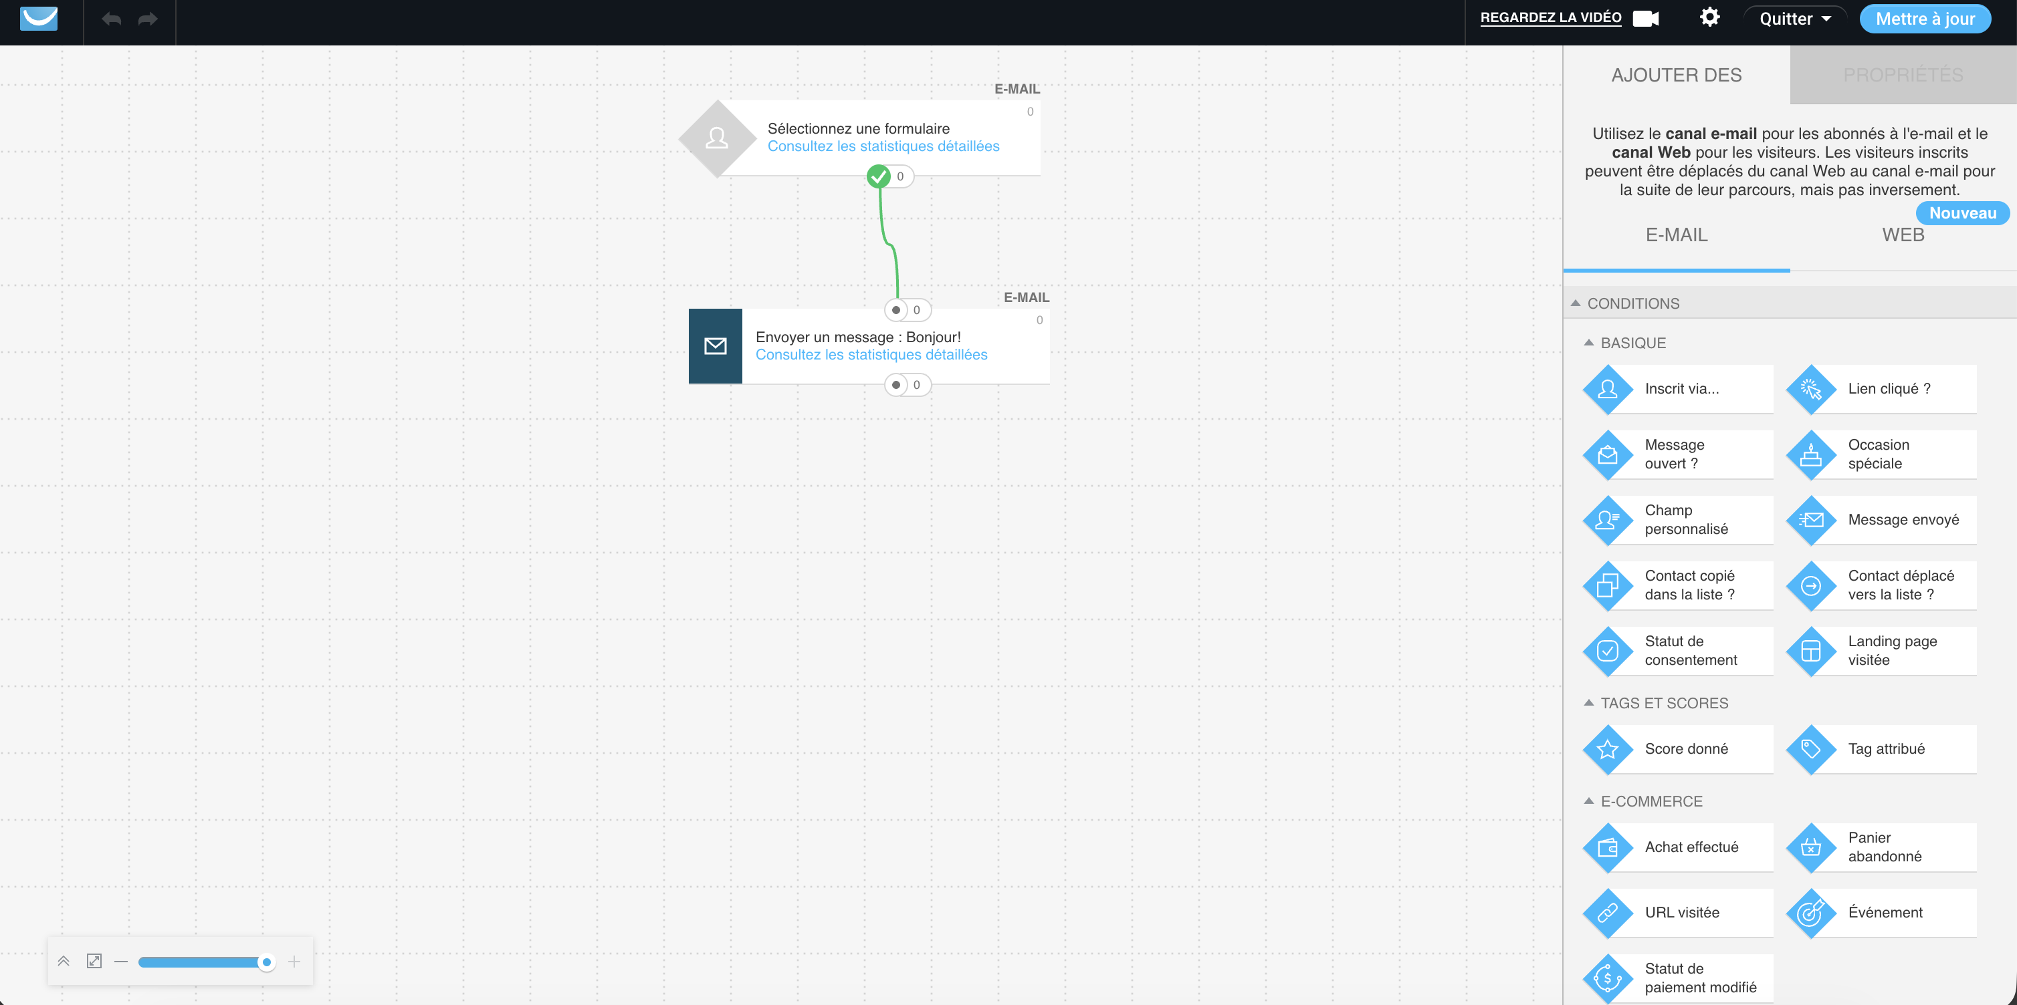Select the Tag attribué condition icon
The image size is (2017, 1005).
[x=1811, y=748]
